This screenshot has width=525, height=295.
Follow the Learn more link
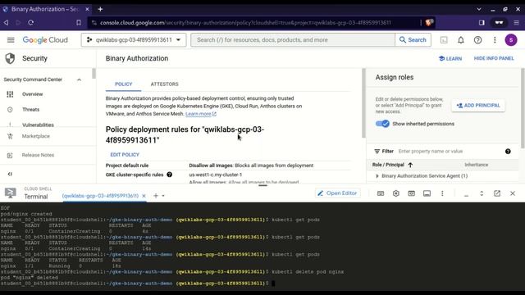pyautogui.click(x=201, y=114)
